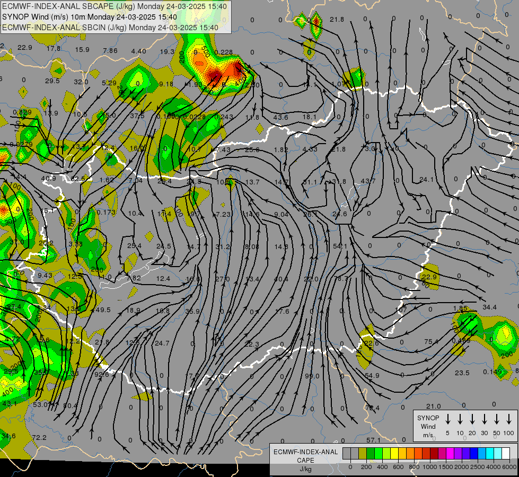Click the SYNOP wind arrow above 50
Image resolution: width=519 pixels, height=477 pixels.
(x=497, y=419)
